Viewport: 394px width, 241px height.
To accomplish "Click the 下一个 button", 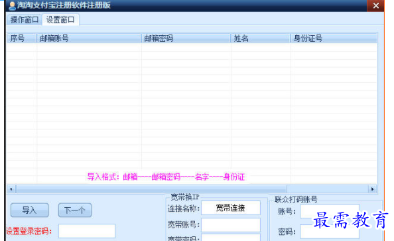I will 75,210.
